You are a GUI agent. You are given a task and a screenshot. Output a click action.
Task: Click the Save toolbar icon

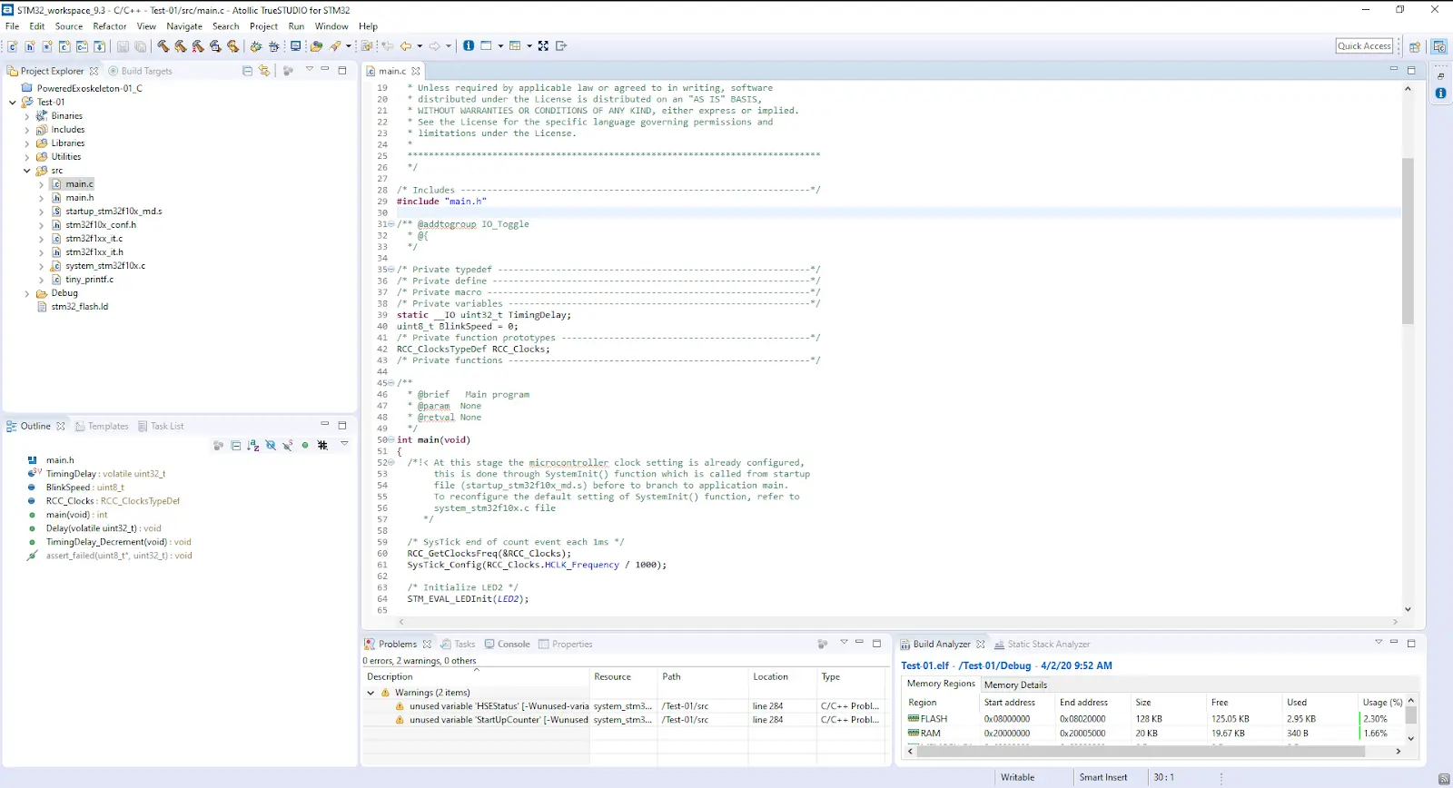pos(123,46)
